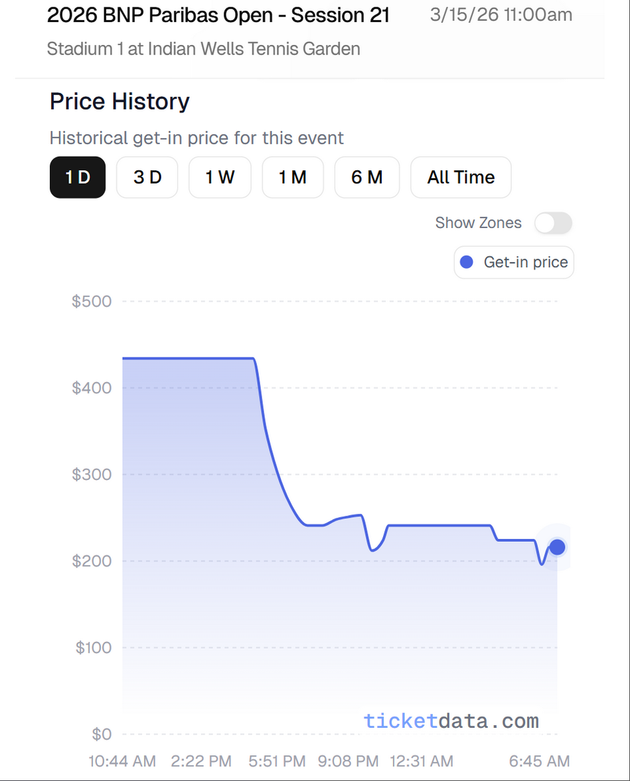Click the $200 y-axis label
The image size is (630, 781).
click(x=92, y=561)
